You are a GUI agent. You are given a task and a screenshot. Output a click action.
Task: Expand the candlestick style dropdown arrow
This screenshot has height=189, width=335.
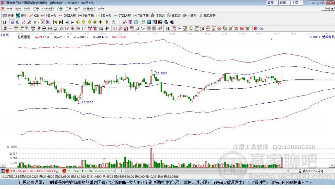[x=38, y=22]
